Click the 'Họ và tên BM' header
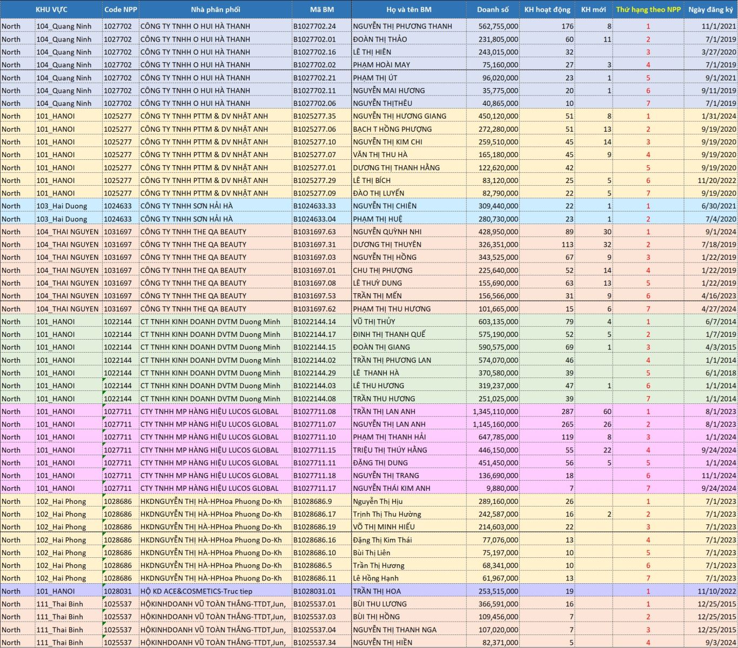738x648 pixels. [x=409, y=9]
